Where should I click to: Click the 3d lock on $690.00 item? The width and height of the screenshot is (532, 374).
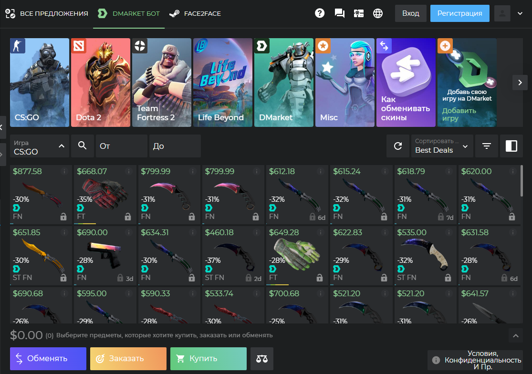pos(125,279)
